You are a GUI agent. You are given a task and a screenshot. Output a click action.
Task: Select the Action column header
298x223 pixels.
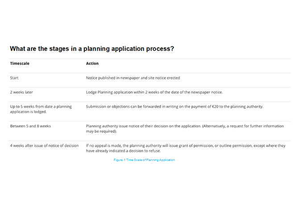click(x=92, y=64)
